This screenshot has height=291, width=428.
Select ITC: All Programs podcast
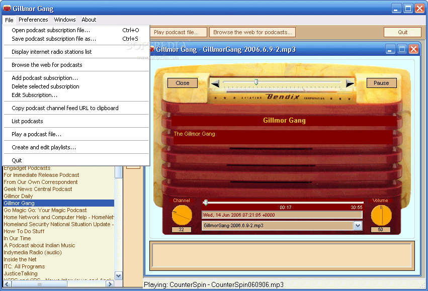pyautogui.click(x=59, y=267)
